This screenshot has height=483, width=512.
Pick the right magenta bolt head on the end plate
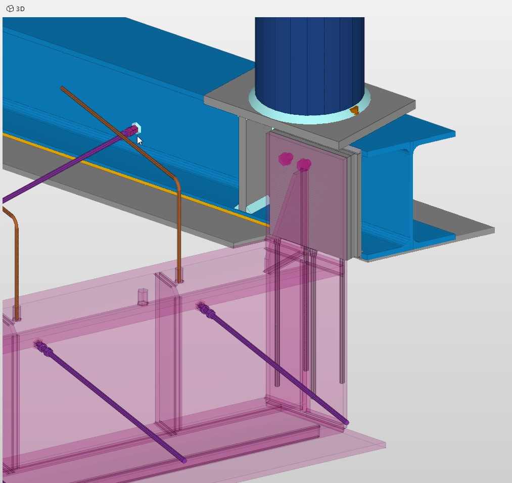(304, 164)
